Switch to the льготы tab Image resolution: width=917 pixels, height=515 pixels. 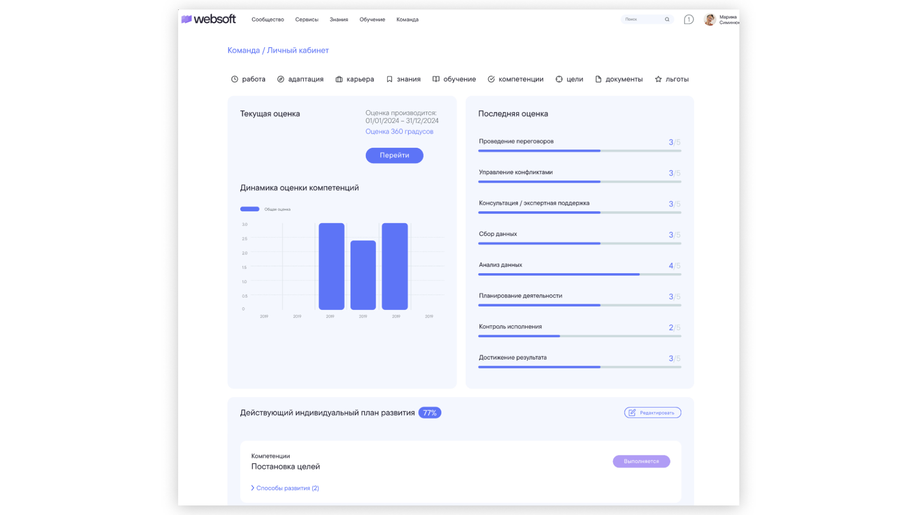pyautogui.click(x=672, y=79)
